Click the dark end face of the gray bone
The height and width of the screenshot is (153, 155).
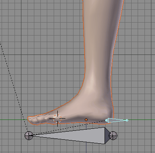[x=107, y=136]
